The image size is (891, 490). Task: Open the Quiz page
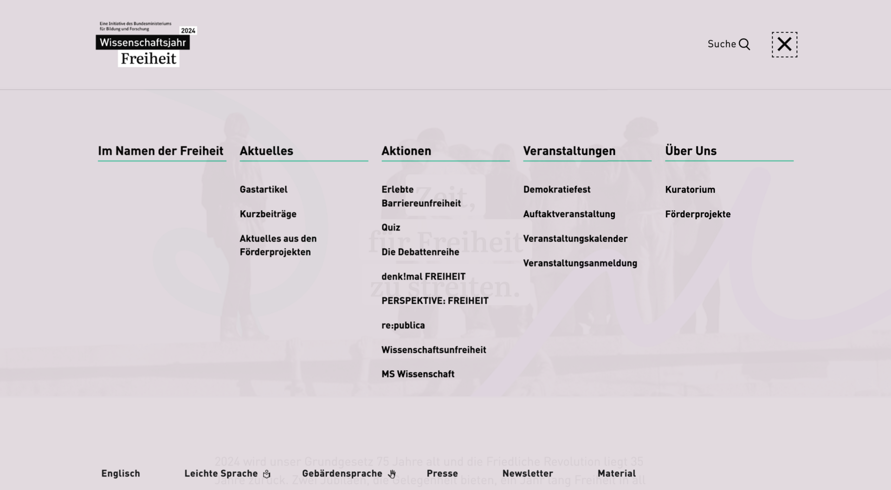click(x=391, y=227)
